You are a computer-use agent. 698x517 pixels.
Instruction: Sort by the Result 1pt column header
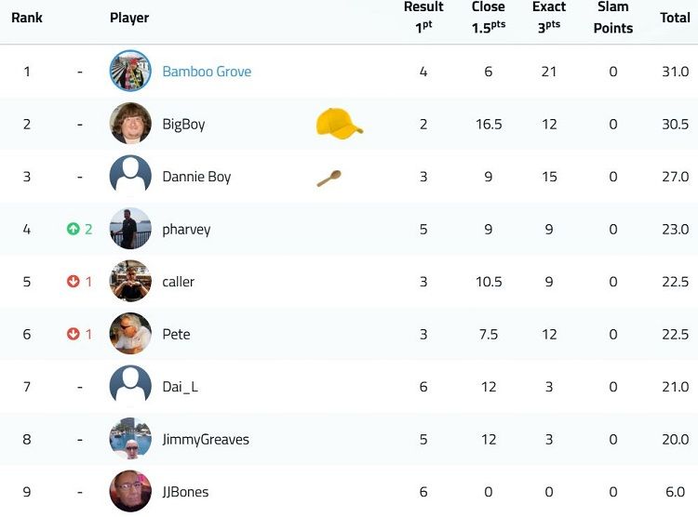coord(423,18)
